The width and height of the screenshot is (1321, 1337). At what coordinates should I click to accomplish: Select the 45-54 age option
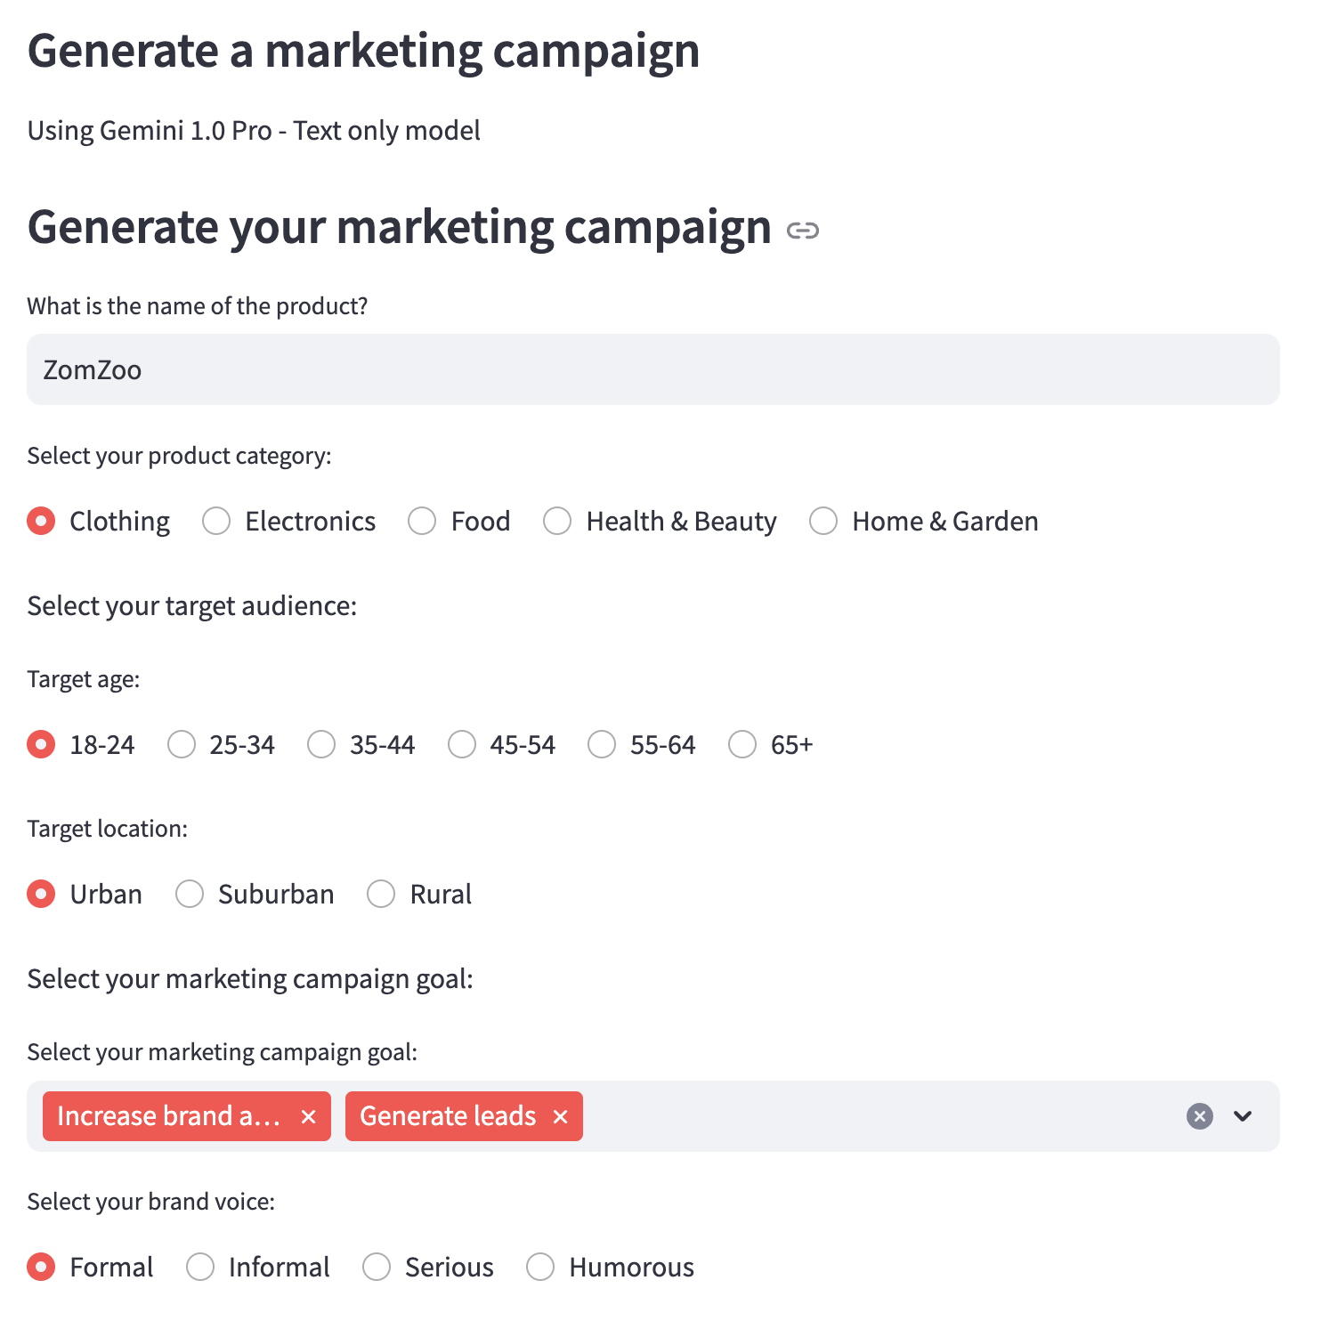click(462, 745)
